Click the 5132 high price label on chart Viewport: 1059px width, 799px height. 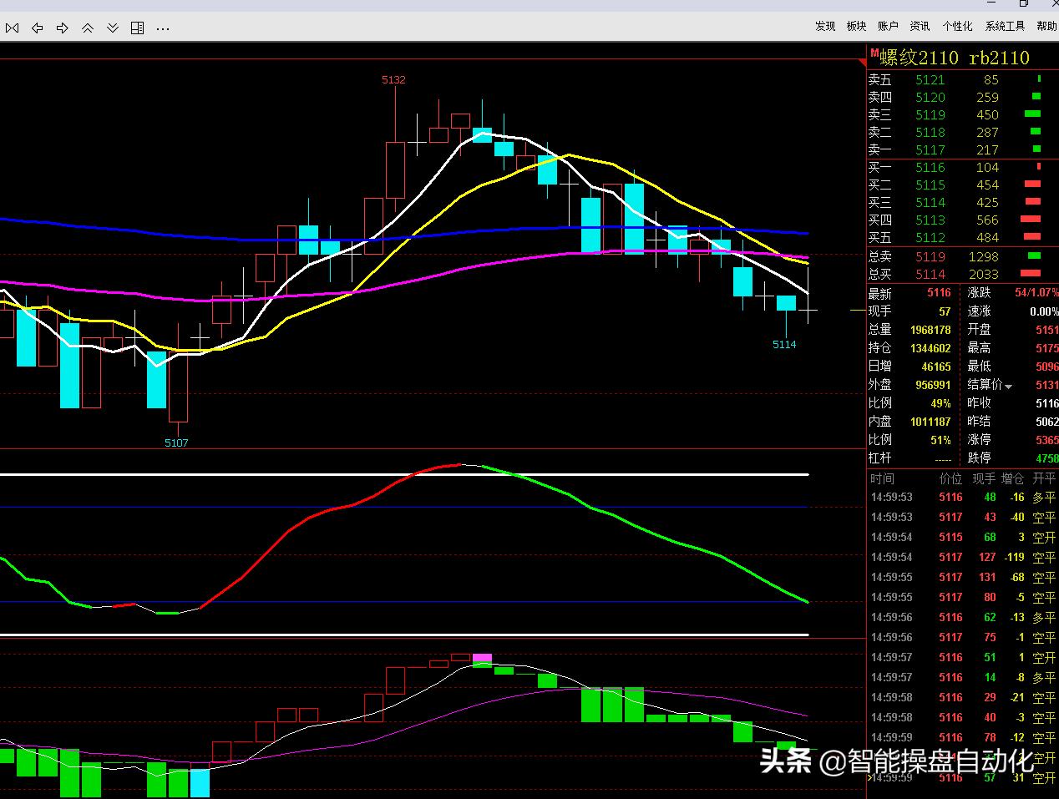tap(393, 80)
